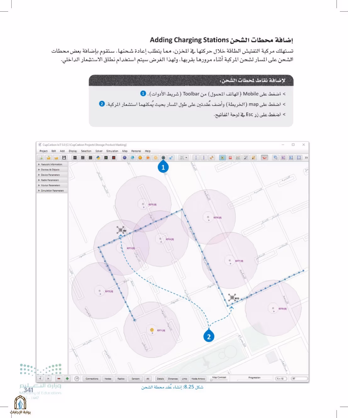Image resolution: width=348 pixels, height=418 pixels.
Task: Open the Personal menu
Action: click(136, 151)
